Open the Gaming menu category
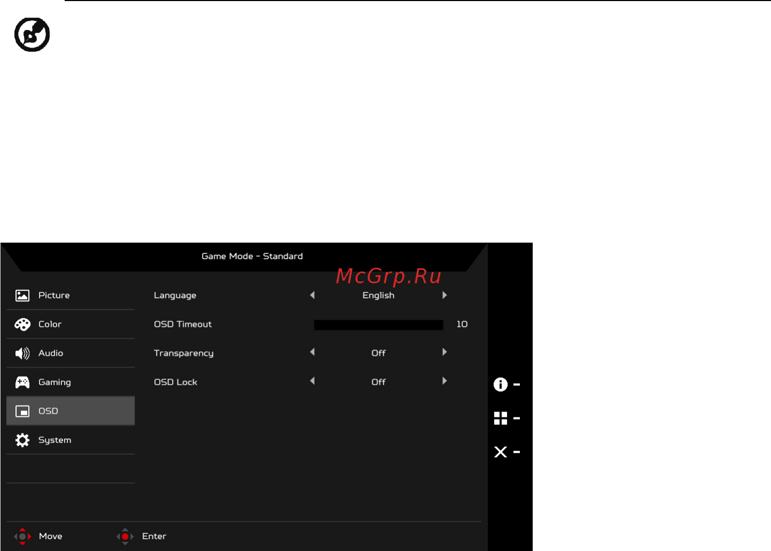The image size is (771, 551). click(71, 382)
